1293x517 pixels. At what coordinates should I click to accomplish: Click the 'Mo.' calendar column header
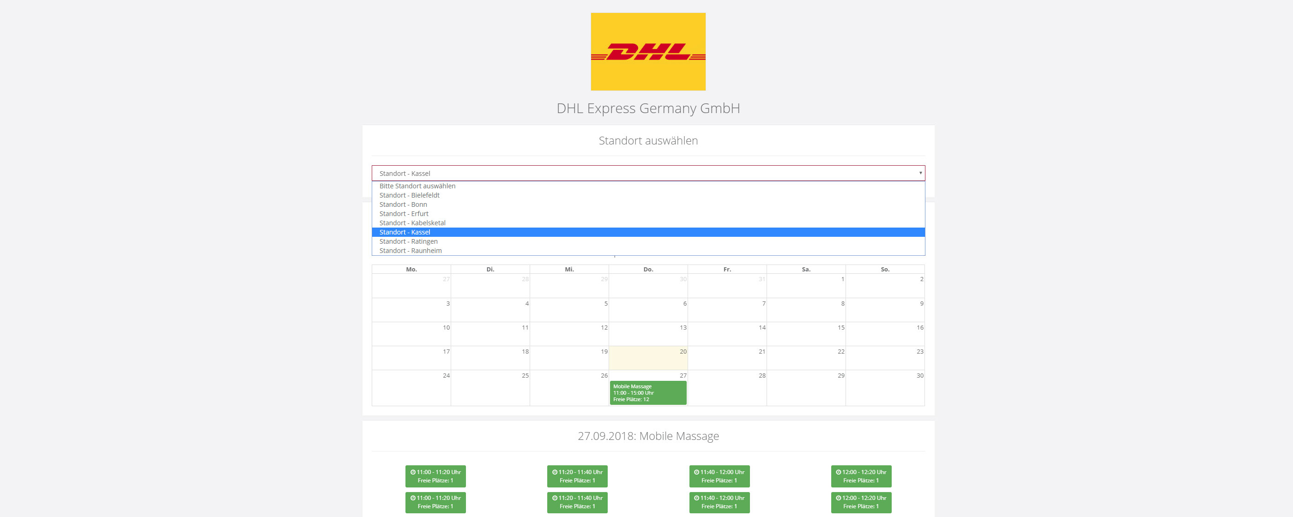coord(411,270)
